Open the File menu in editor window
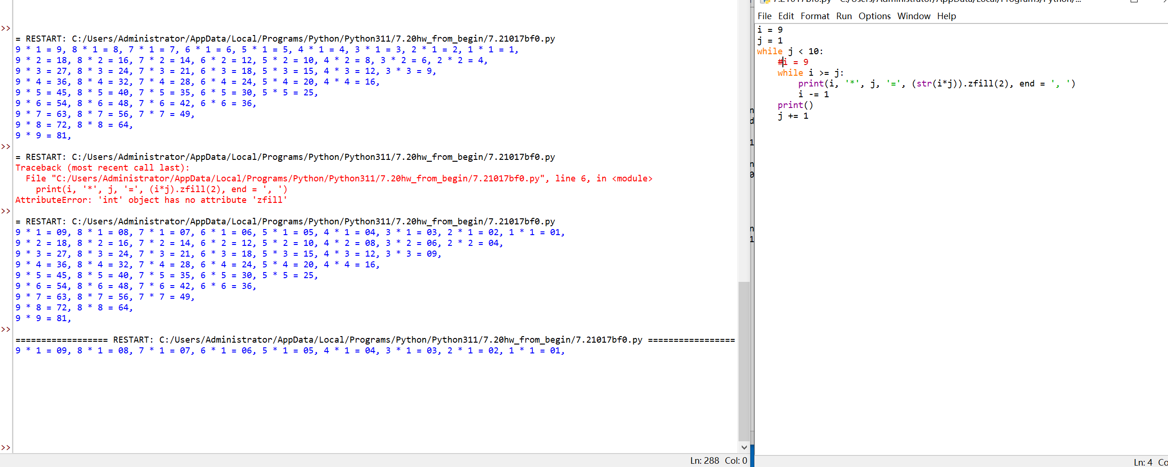The height and width of the screenshot is (467, 1168). [765, 16]
